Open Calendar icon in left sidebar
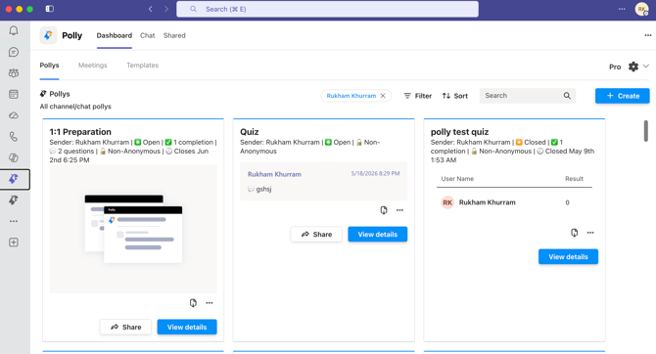Image resolution: width=656 pixels, height=354 pixels. click(14, 94)
